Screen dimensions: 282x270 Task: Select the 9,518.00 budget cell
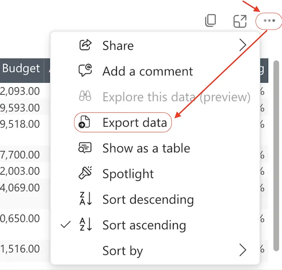click(20, 124)
